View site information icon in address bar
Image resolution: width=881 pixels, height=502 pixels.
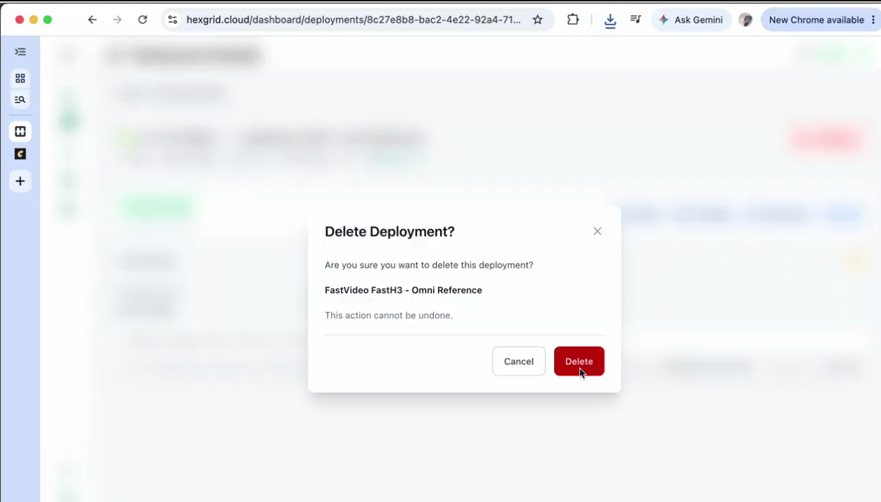(x=173, y=20)
